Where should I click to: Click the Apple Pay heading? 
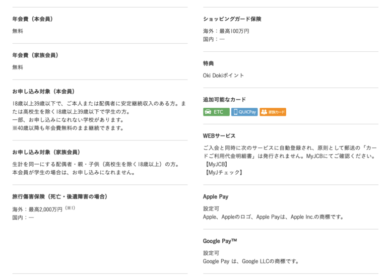pos(216,196)
